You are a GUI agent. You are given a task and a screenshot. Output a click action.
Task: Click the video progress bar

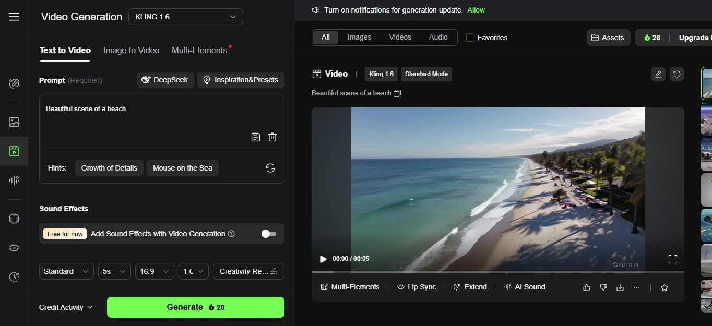click(x=498, y=272)
